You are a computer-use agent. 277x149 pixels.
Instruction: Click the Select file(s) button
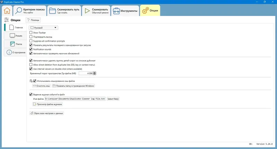[x=113, y=99]
